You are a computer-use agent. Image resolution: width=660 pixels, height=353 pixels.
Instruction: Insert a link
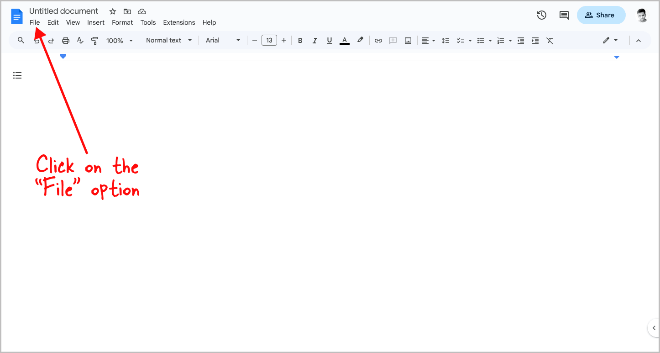tap(378, 40)
